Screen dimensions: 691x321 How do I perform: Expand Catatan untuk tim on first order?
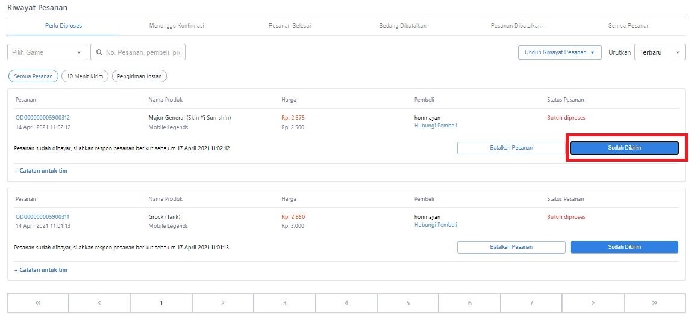pos(41,171)
